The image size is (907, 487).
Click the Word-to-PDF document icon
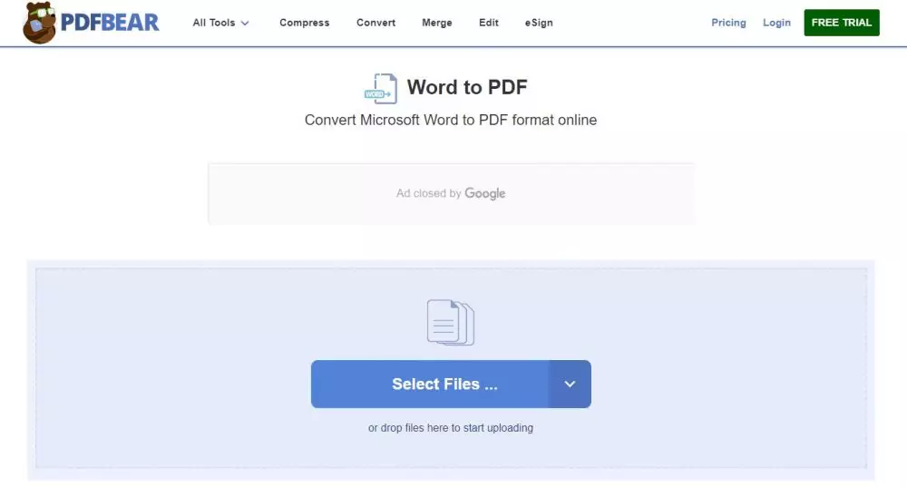[380, 89]
